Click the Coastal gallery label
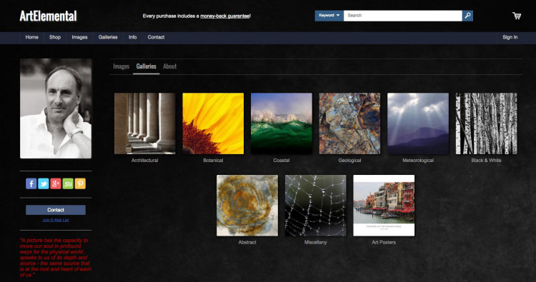Image resolution: width=536 pixels, height=282 pixels. 282,161
